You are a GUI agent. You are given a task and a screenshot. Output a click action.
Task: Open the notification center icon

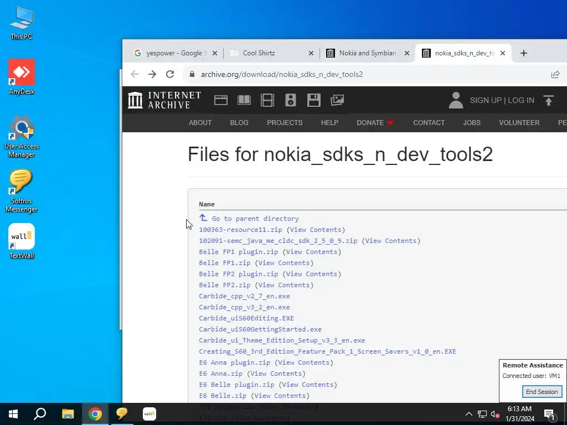point(549,414)
